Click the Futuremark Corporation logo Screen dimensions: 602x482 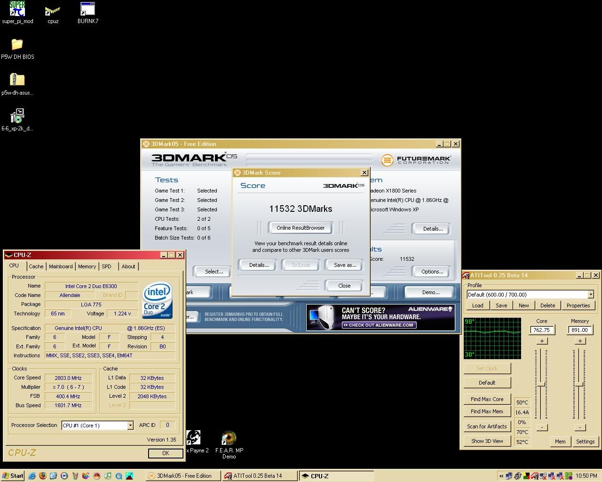pyautogui.click(x=416, y=160)
